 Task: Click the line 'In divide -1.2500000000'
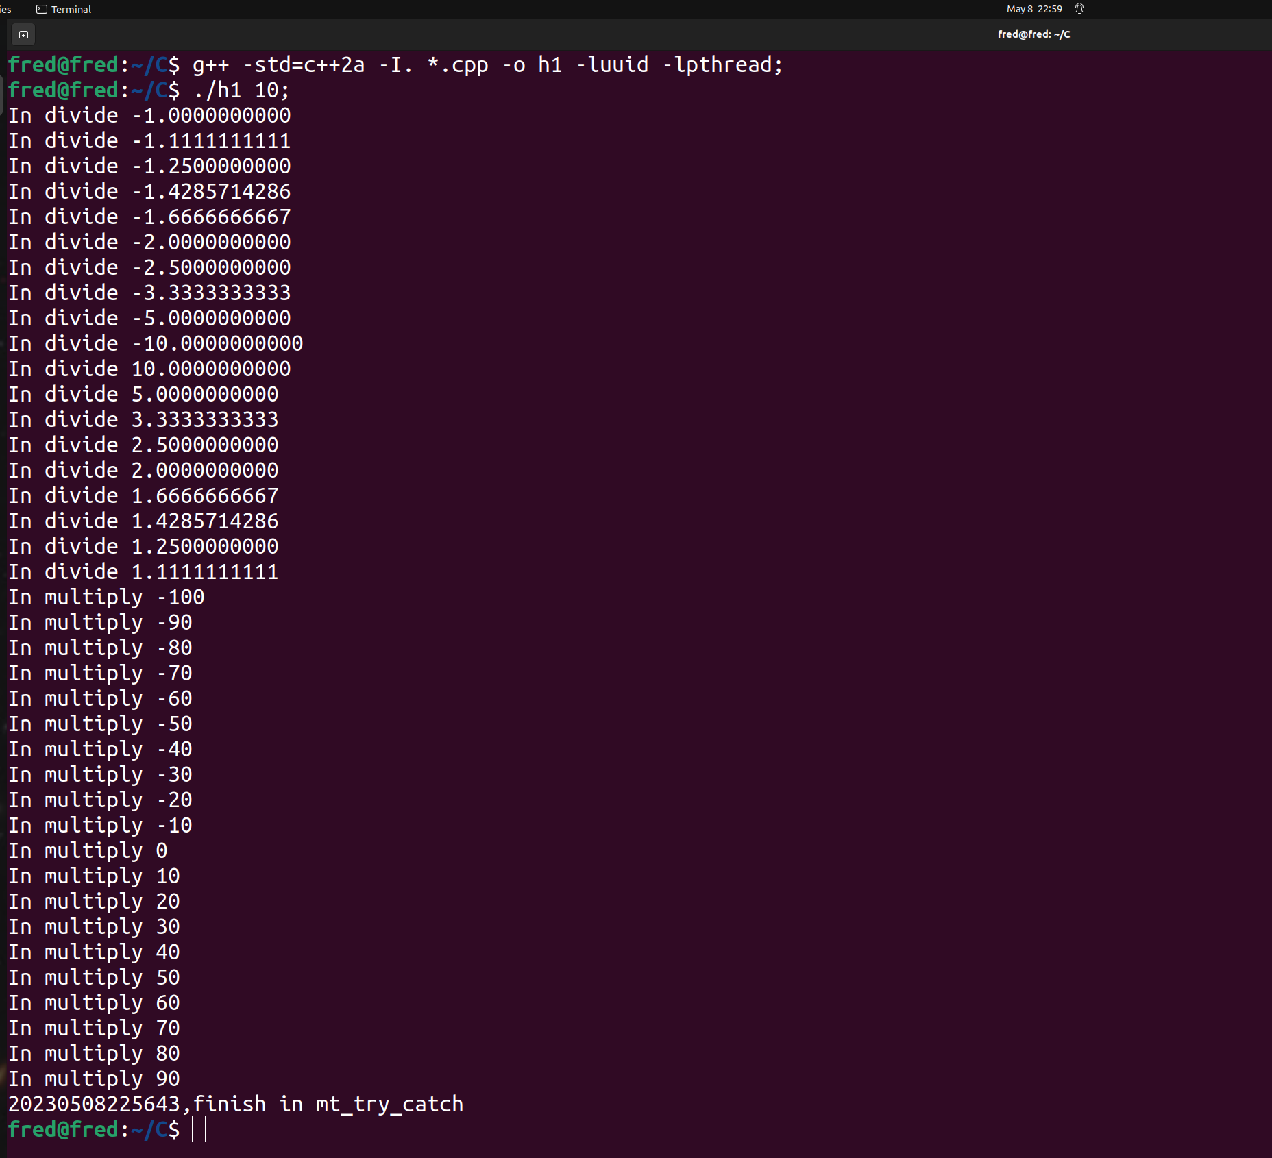(149, 166)
